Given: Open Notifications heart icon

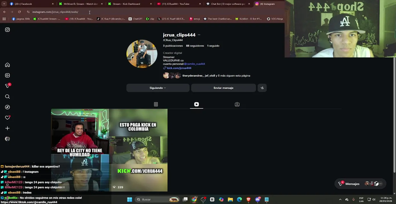Looking at the screenshot, I should (x=7, y=118).
